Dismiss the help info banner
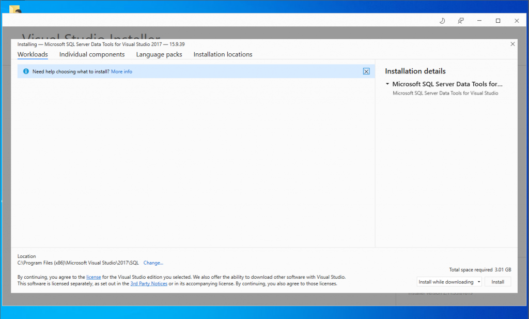The height and width of the screenshot is (319, 529). pos(366,71)
